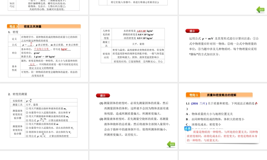The image size is (267, 160).
Task: Click the 可变性 description row
Action: click(50, 74)
